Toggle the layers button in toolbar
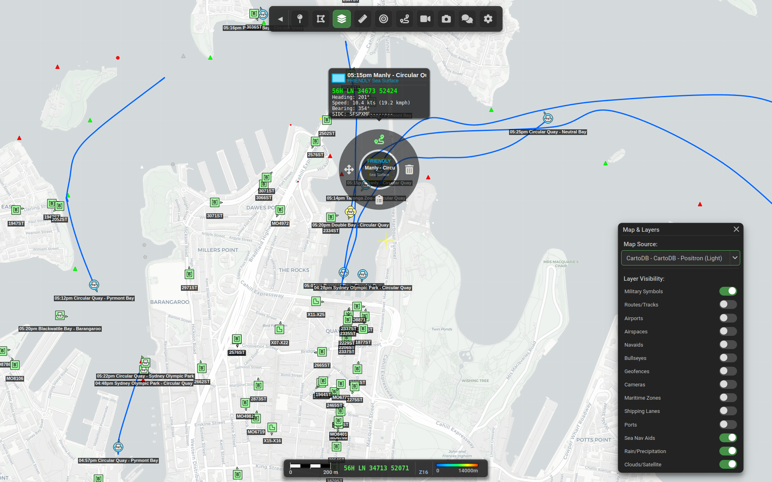This screenshot has width=772, height=482. tap(341, 19)
